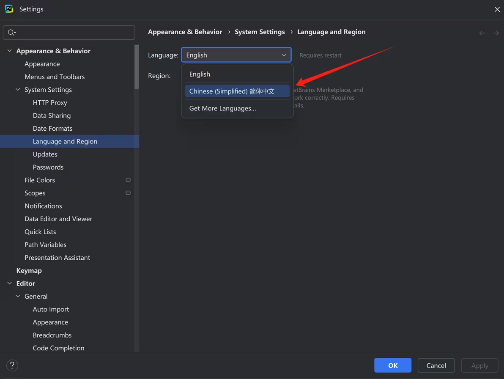Collapse the System Settings tree node

tap(18, 90)
